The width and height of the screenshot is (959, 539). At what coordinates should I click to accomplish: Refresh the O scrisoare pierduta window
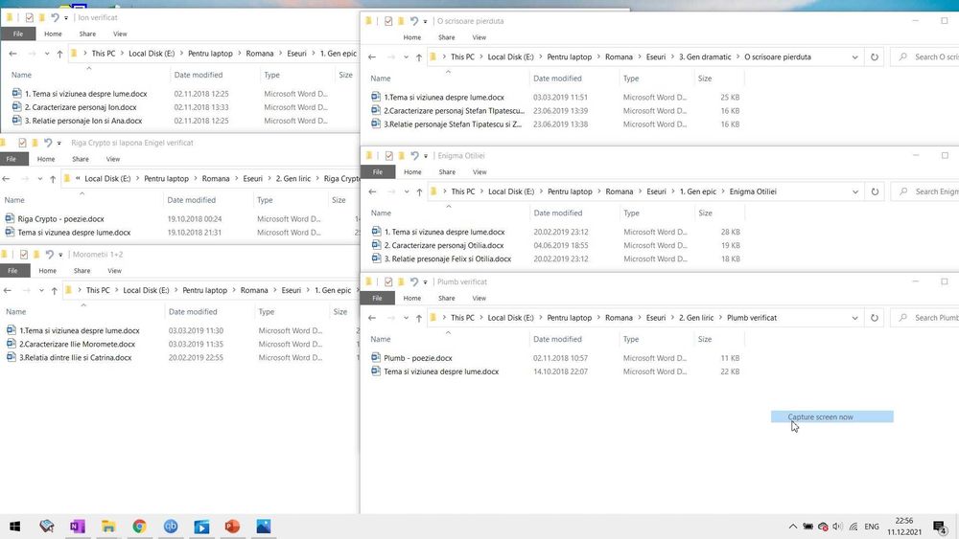click(x=875, y=56)
